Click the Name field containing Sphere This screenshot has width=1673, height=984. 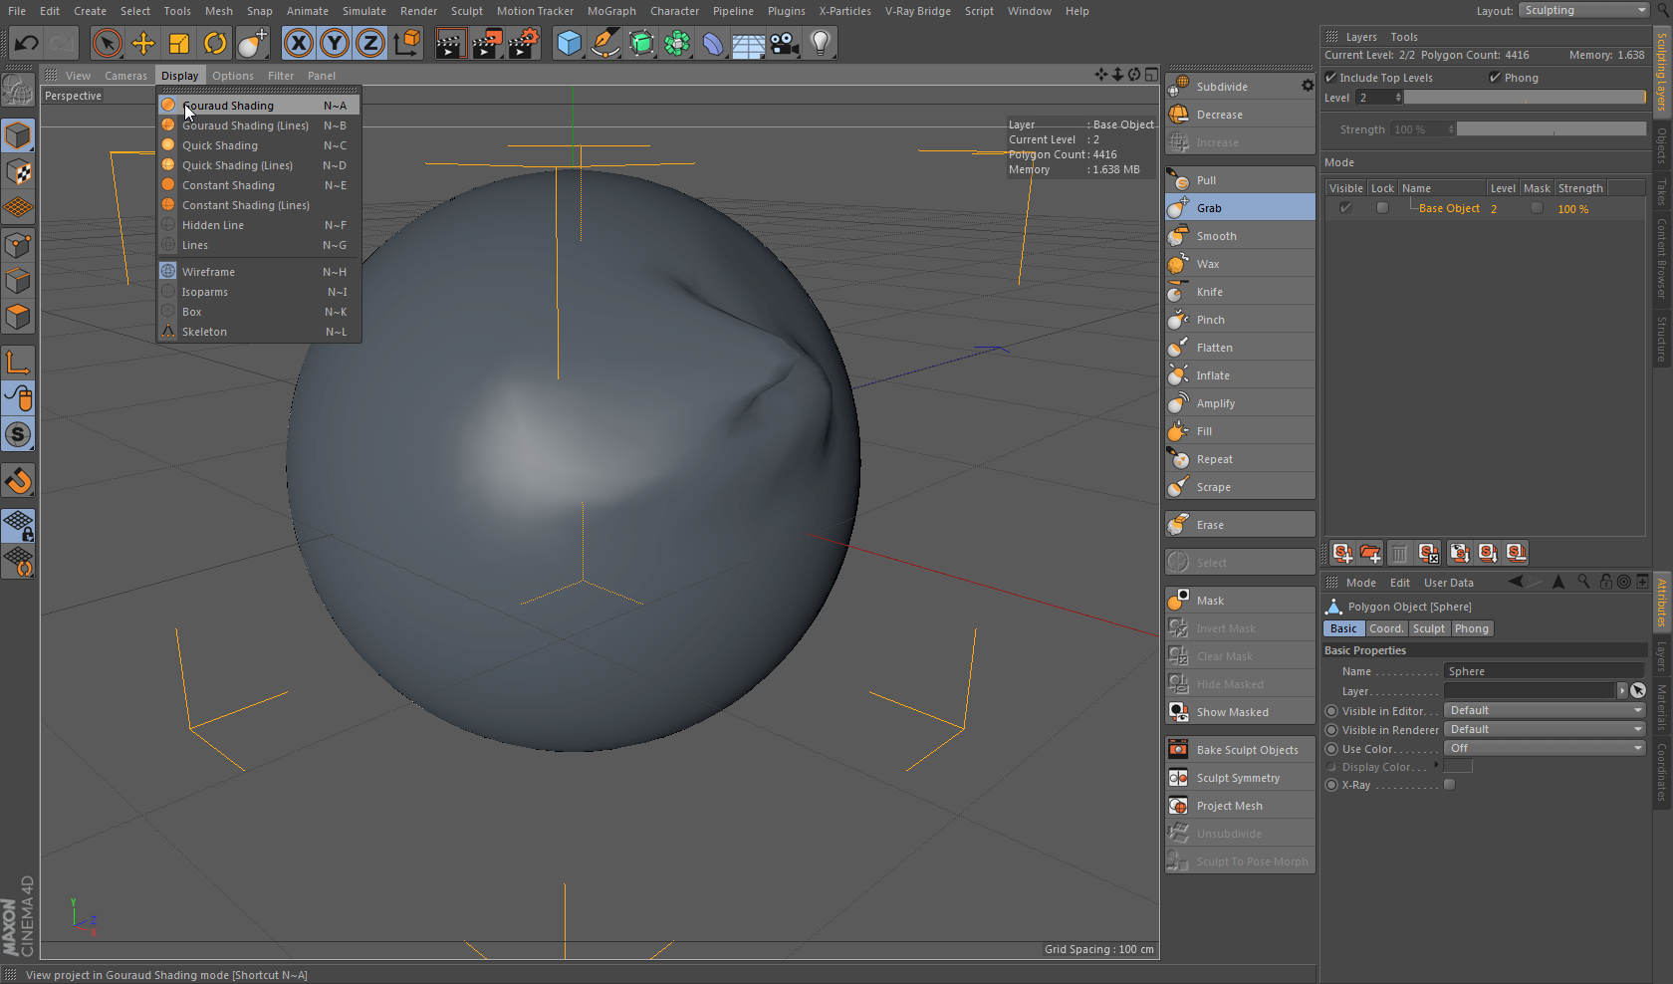1545,671
